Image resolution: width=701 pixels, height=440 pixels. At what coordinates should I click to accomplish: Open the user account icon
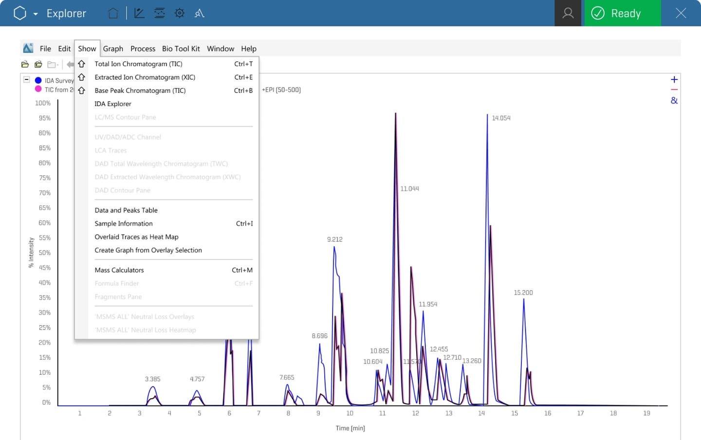(568, 13)
